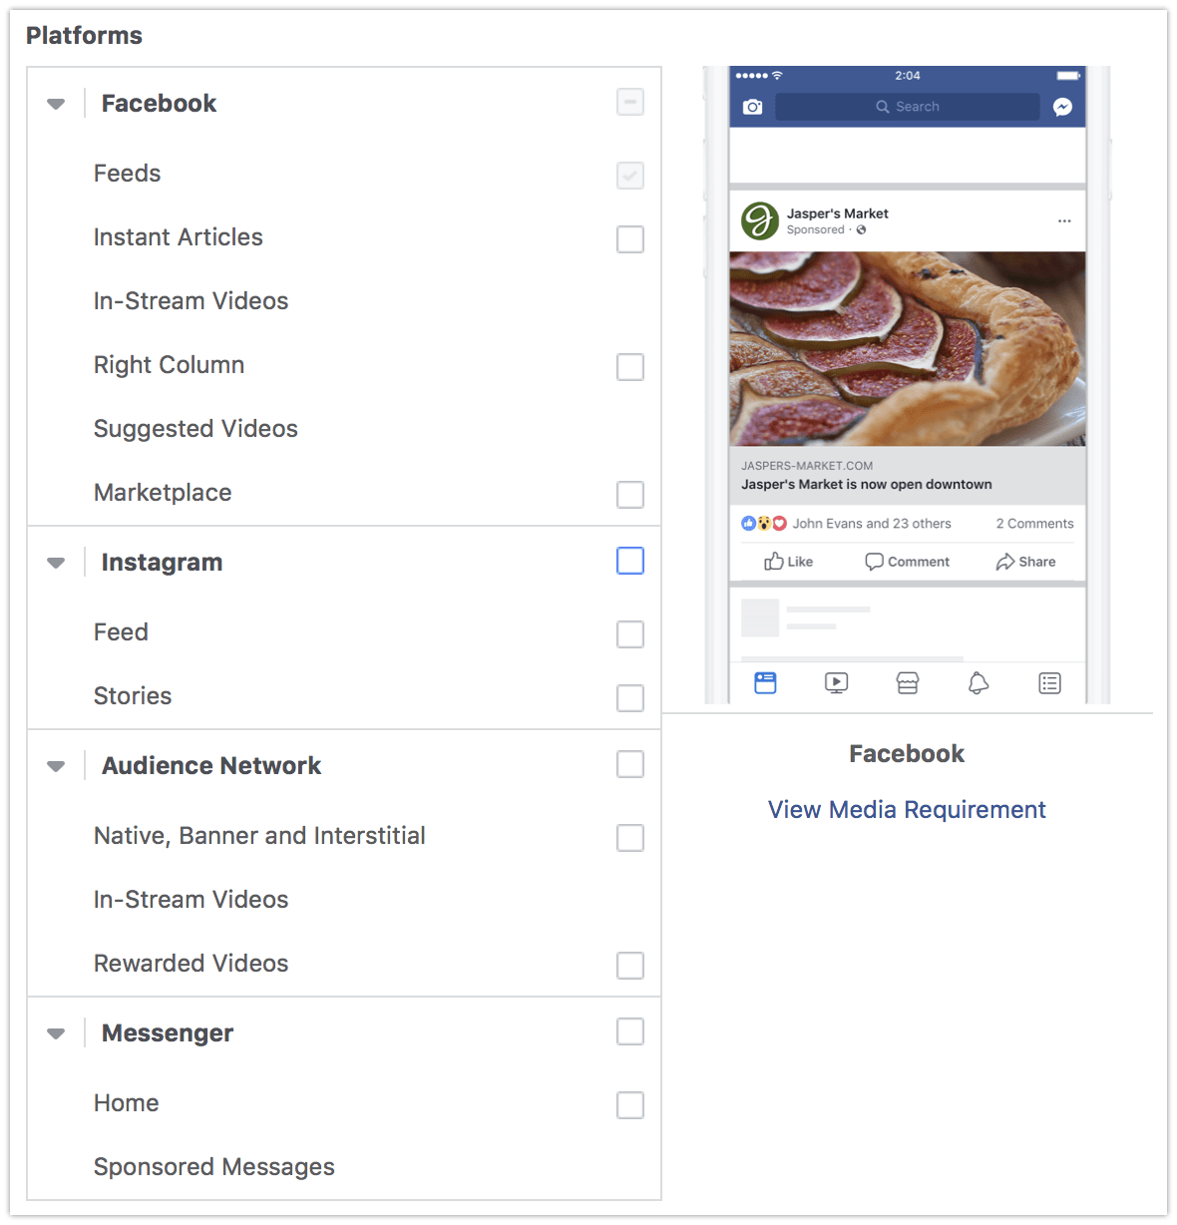This screenshot has height=1225, width=1177.
Task: Click the fig tart ad image
Action: click(x=908, y=348)
